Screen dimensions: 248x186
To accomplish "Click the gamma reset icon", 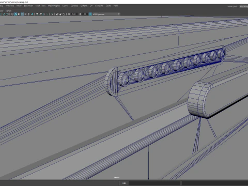I will click(x=80, y=14).
